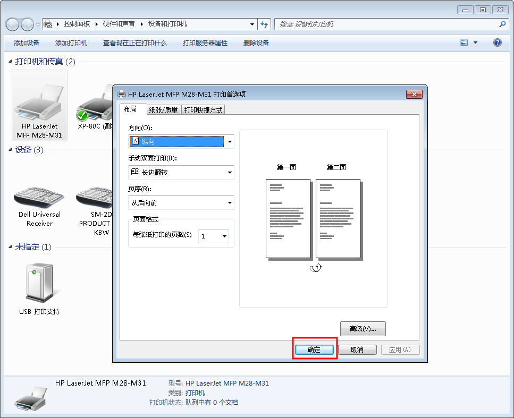The image size is (514, 418).
Task: Click the 型号 value in details pane
Action: (x=227, y=383)
